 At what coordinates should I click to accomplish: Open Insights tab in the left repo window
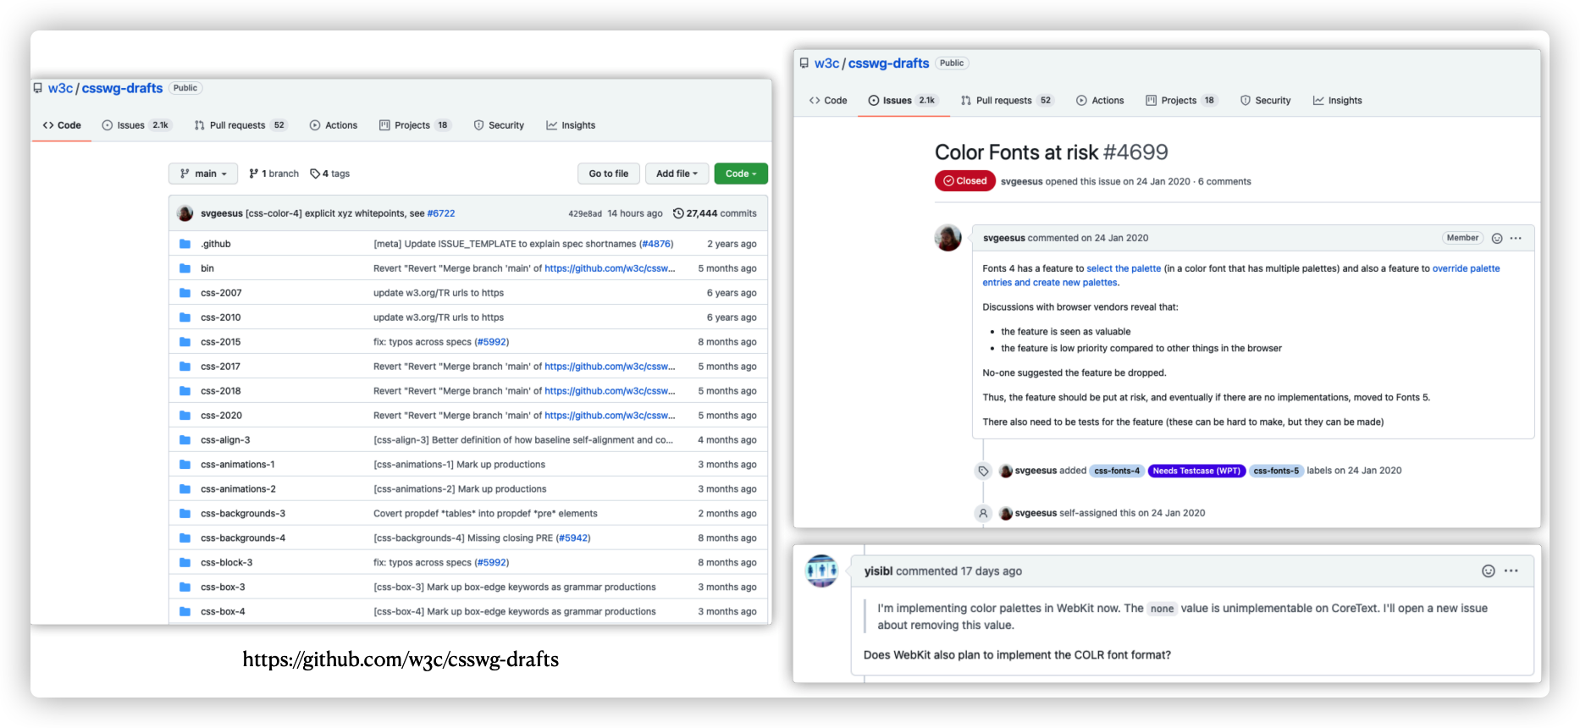pos(571,125)
